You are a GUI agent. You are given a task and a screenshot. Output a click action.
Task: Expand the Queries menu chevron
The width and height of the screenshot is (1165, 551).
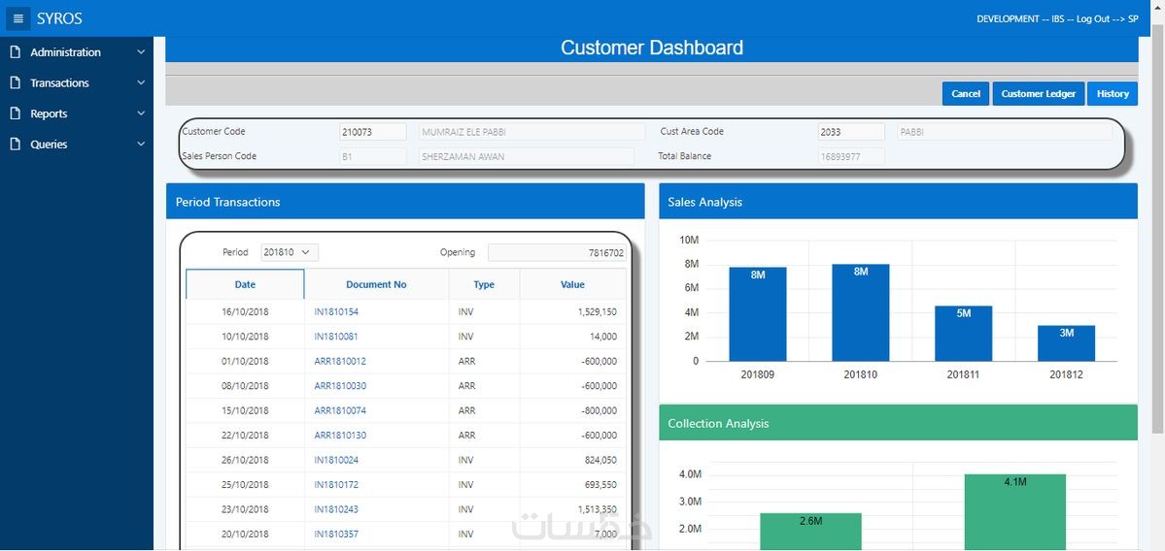pos(141,145)
